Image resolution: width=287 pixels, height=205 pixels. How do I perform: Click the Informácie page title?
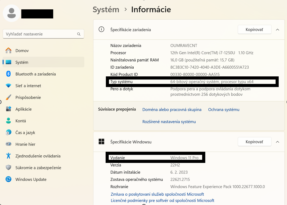[151, 10]
